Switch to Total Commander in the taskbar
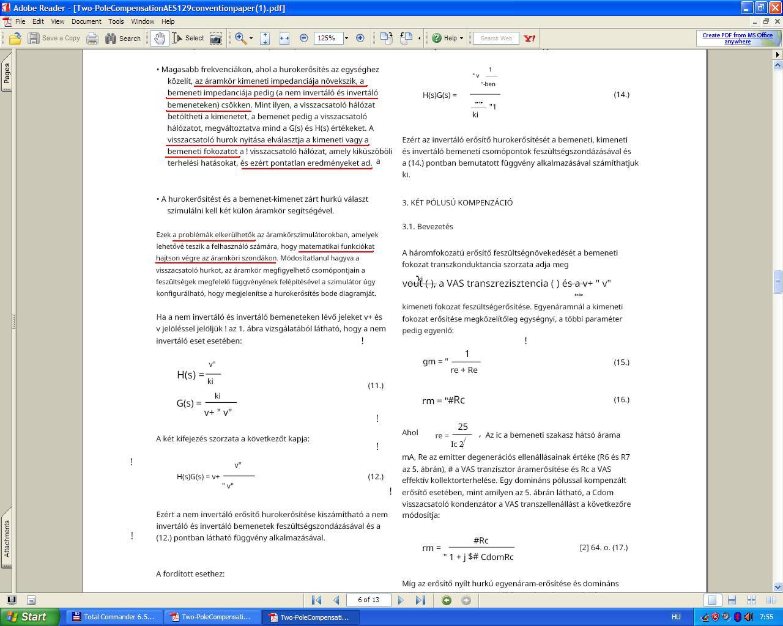 pos(114,617)
